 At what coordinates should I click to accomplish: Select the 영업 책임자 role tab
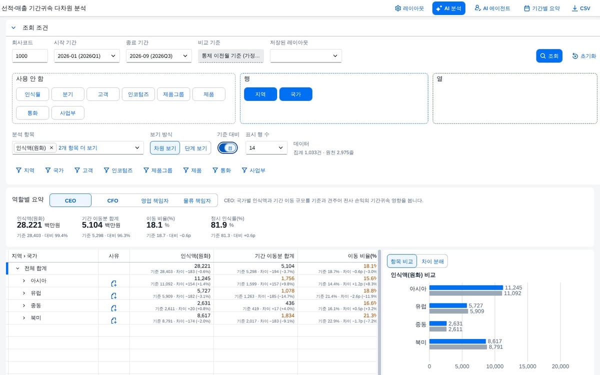point(155,200)
